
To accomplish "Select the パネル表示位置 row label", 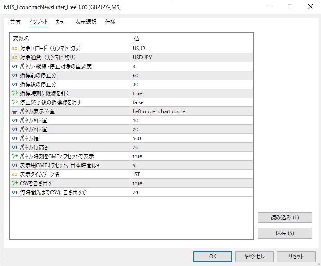I will [x=37, y=111].
